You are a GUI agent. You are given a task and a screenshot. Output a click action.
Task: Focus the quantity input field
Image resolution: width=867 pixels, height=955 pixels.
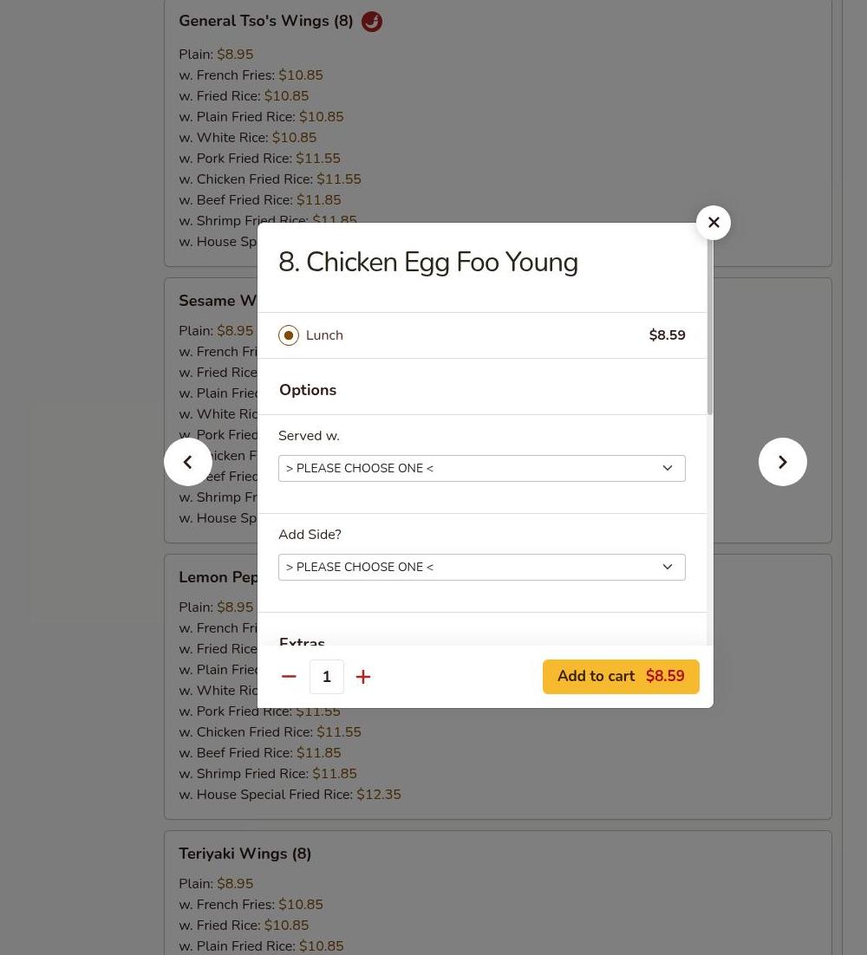(x=327, y=677)
